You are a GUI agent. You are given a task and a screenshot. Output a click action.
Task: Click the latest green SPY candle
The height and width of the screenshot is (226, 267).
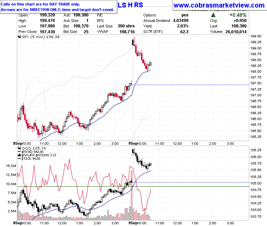click(151, 64)
